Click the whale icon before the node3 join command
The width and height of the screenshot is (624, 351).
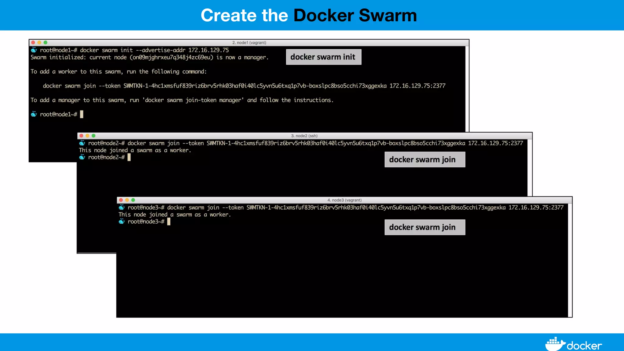(122, 207)
